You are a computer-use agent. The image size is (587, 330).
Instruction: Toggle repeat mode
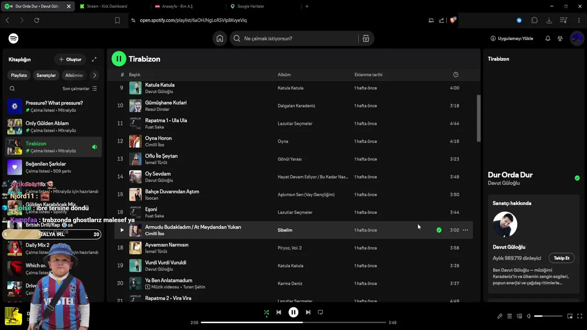321,312
